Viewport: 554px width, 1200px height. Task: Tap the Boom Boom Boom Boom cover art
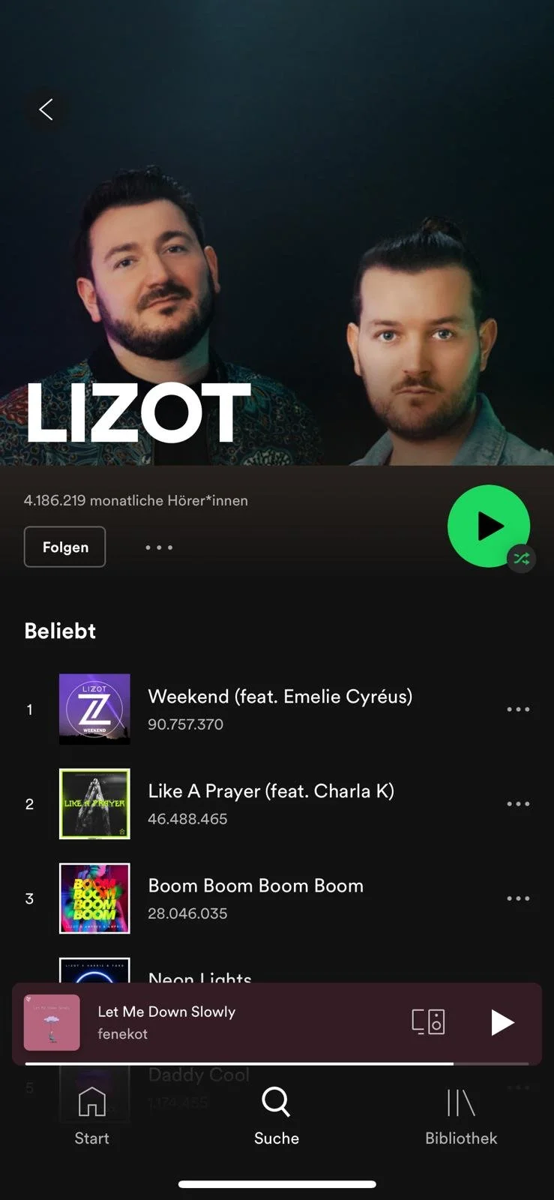pos(94,898)
